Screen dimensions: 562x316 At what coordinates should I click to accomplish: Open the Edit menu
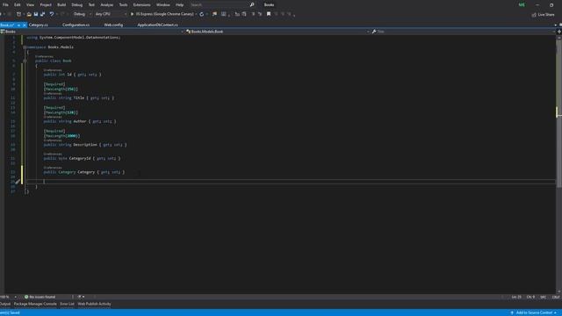pos(18,5)
